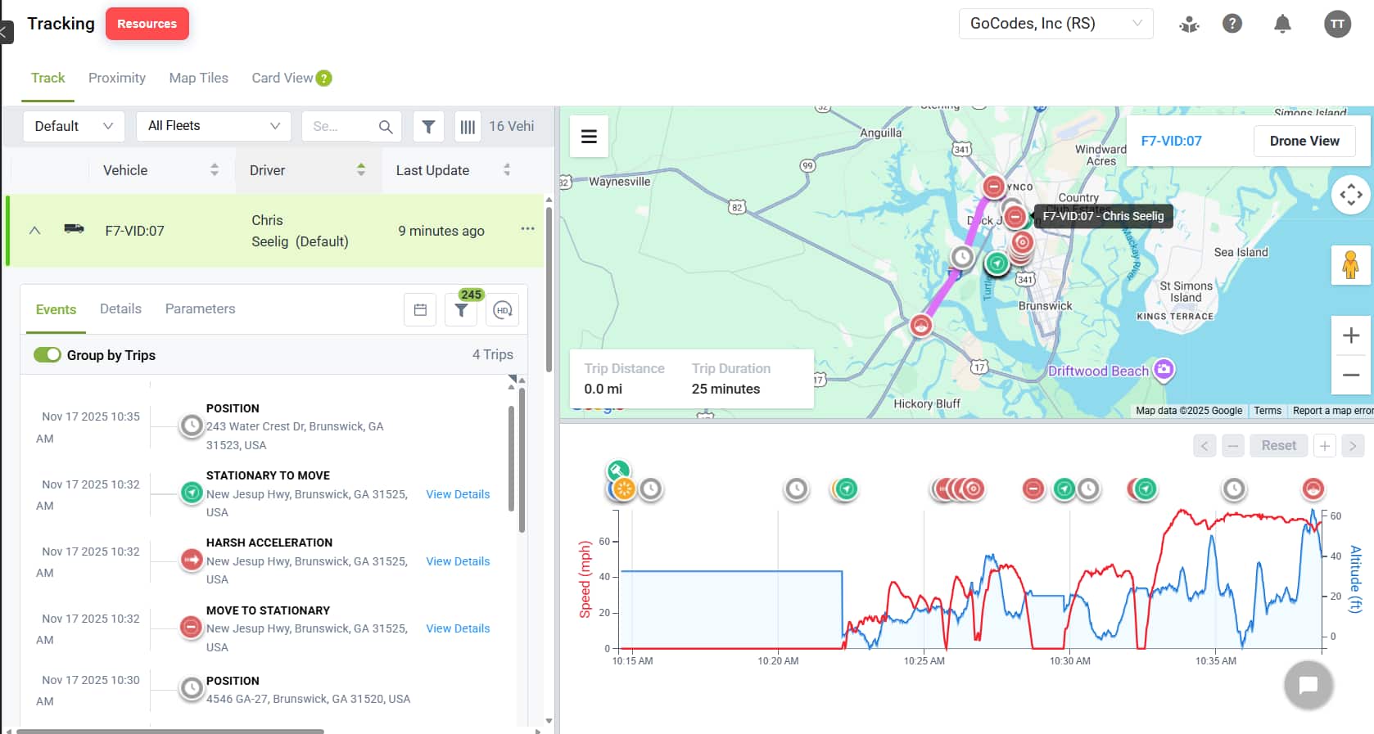The height and width of the screenshot is (734, 1374).
Task: Open the Parameters tab
Action: pyautogui.click(x=200, y=308)
